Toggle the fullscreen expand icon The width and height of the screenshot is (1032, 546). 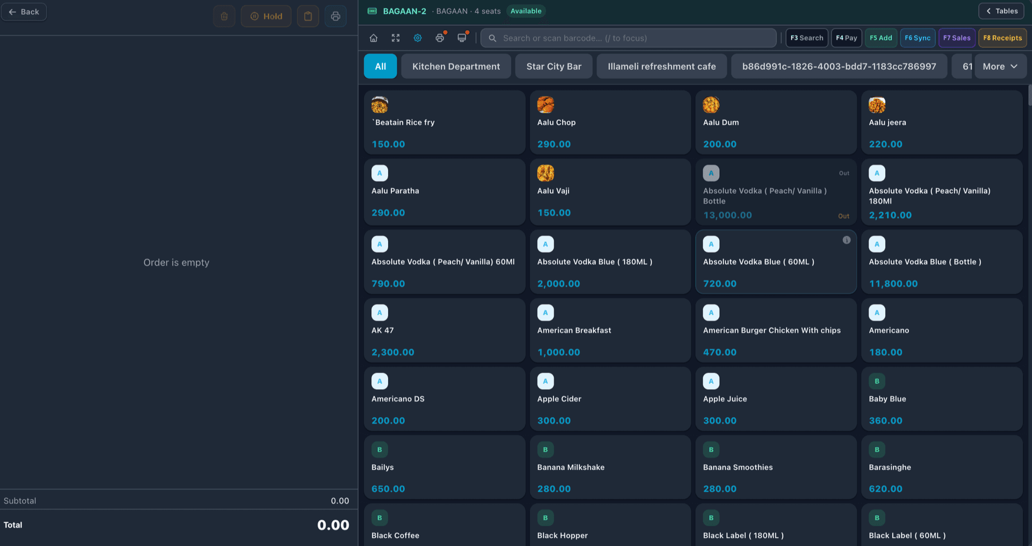click(x=396, y=38)
